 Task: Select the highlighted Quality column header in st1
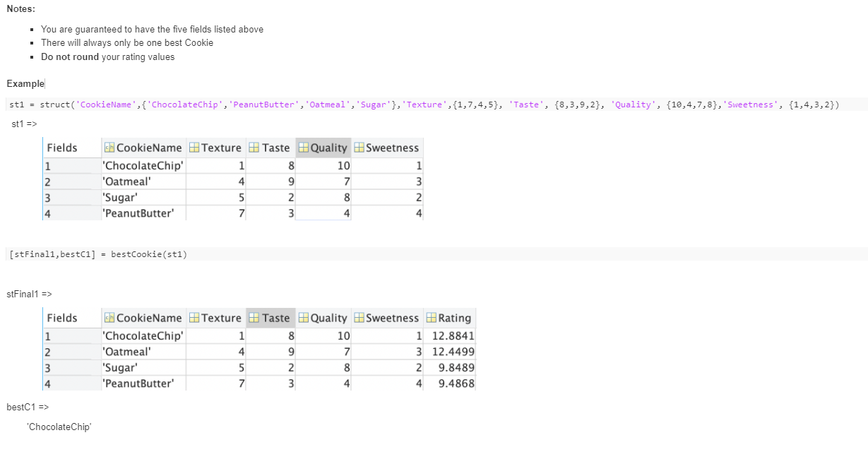click(x=323, y=148)
